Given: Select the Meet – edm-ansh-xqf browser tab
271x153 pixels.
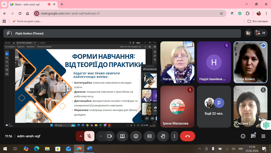Looking at the screenshot, I should pos(30,4).
